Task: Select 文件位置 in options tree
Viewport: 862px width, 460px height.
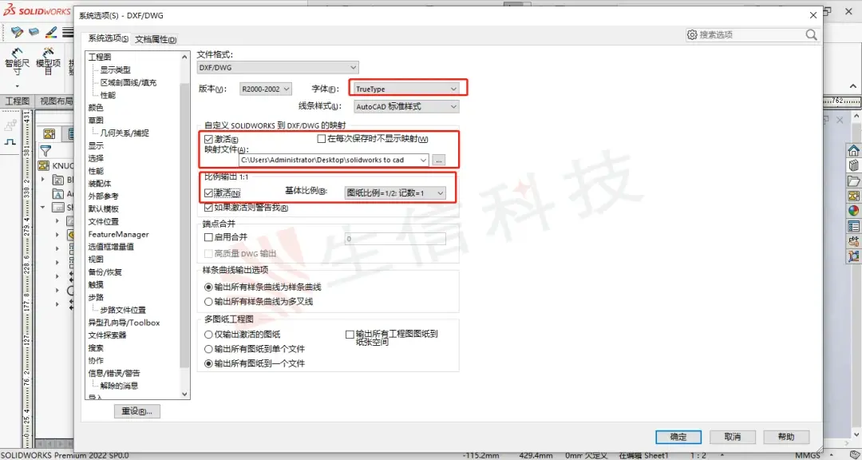Action: click(x=103, y=222)
